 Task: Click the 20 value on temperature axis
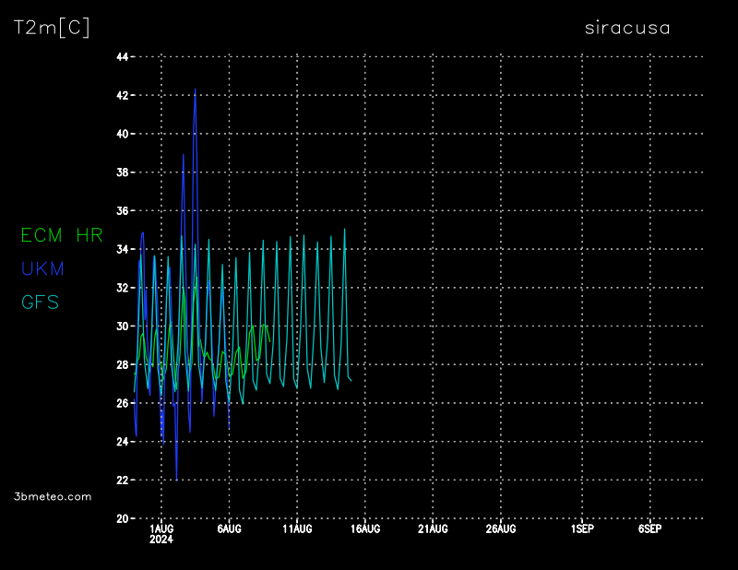pos(122,518)
